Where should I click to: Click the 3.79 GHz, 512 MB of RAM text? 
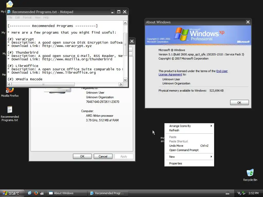point(102,120)
